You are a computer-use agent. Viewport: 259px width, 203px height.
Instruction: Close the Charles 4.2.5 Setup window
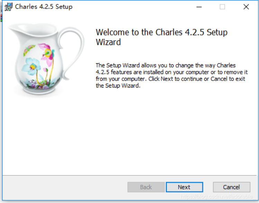(246, 7)
